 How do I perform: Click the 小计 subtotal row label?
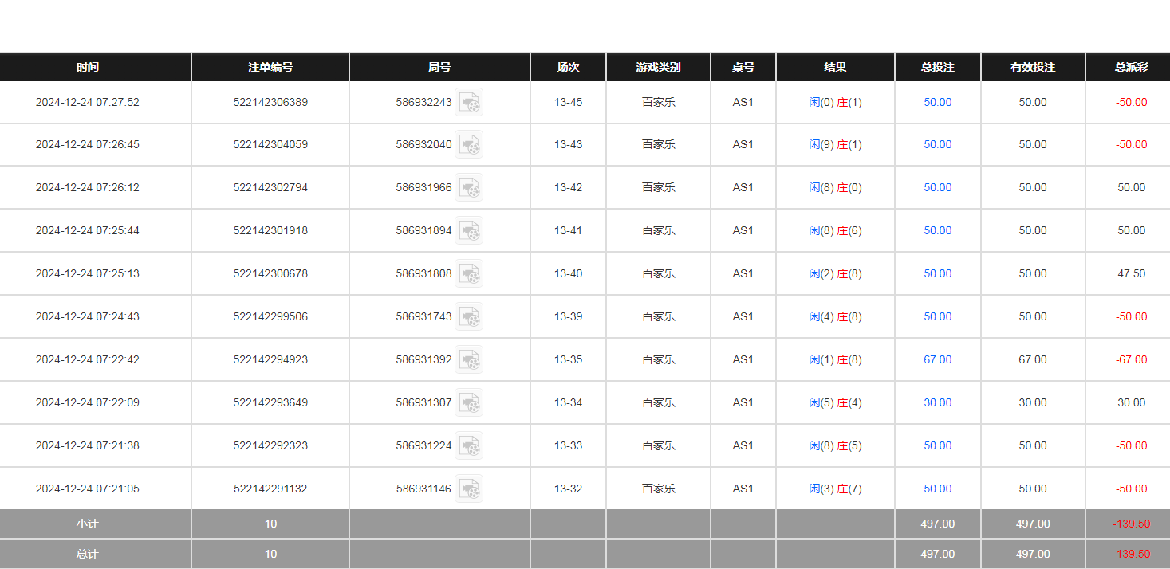[x=88, y=524]
